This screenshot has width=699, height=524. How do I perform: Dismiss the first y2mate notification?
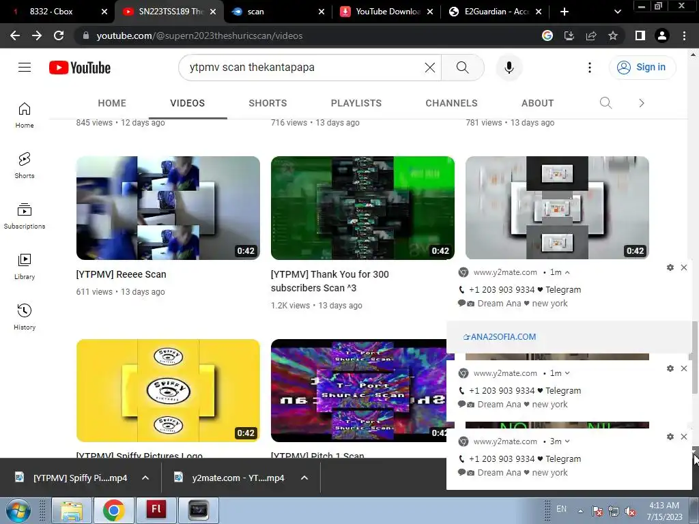[684, 267]
